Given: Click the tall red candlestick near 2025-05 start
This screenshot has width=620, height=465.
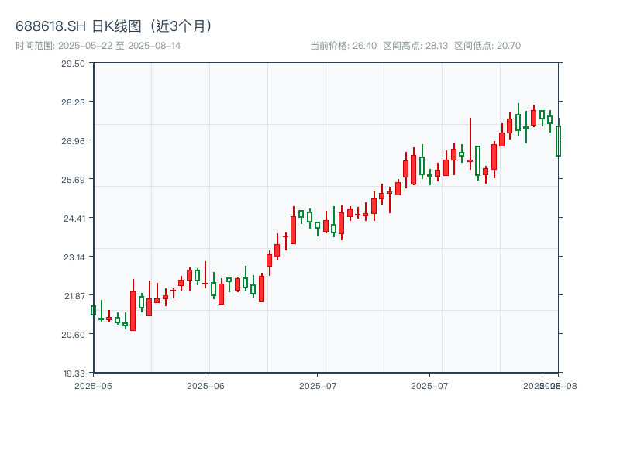Looking at the screenshot, I should pyautogui.click(x=133, y=311).
